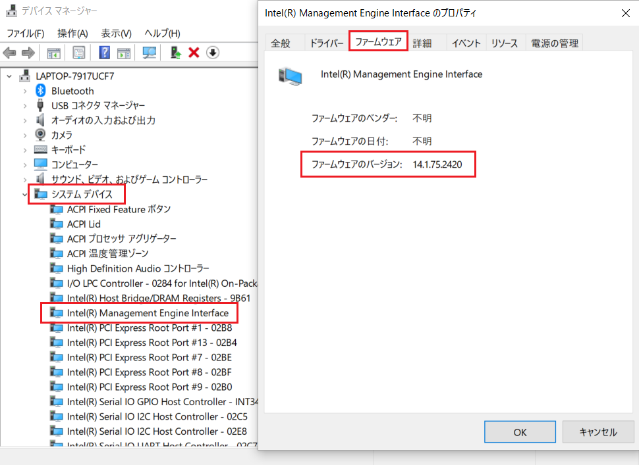The height and width of the screenshot is (465, 639).
Task: Click the LAPTOP-7917UCF7 computer icon
Action: 25,76
